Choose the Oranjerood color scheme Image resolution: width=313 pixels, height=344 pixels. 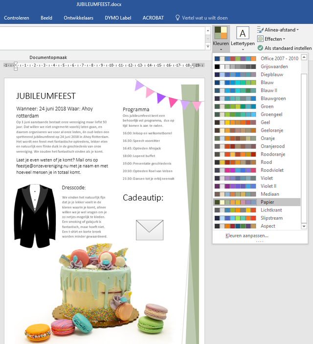257,146
